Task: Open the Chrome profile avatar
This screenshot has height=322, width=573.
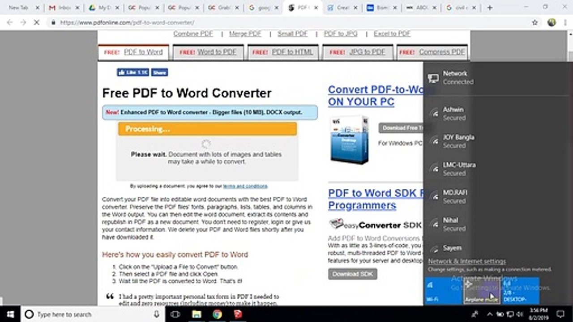Action: 552,22
